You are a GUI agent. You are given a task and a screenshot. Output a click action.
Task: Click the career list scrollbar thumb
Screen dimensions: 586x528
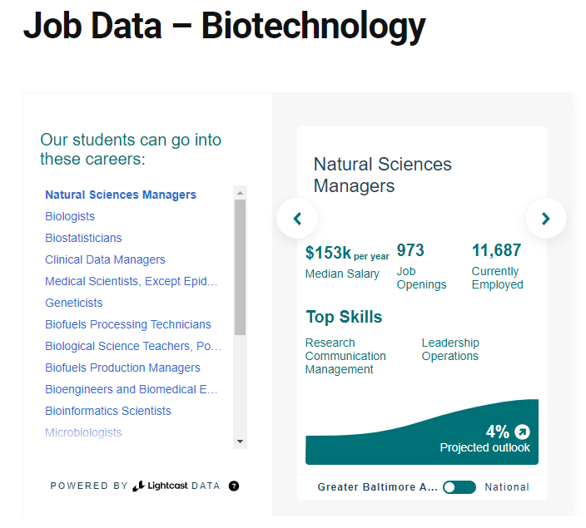pos(240,266)
